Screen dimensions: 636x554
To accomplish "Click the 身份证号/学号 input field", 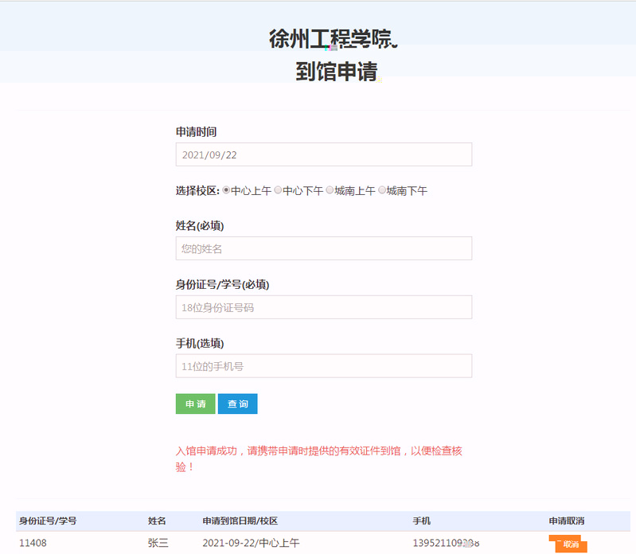I will point(323,307).
